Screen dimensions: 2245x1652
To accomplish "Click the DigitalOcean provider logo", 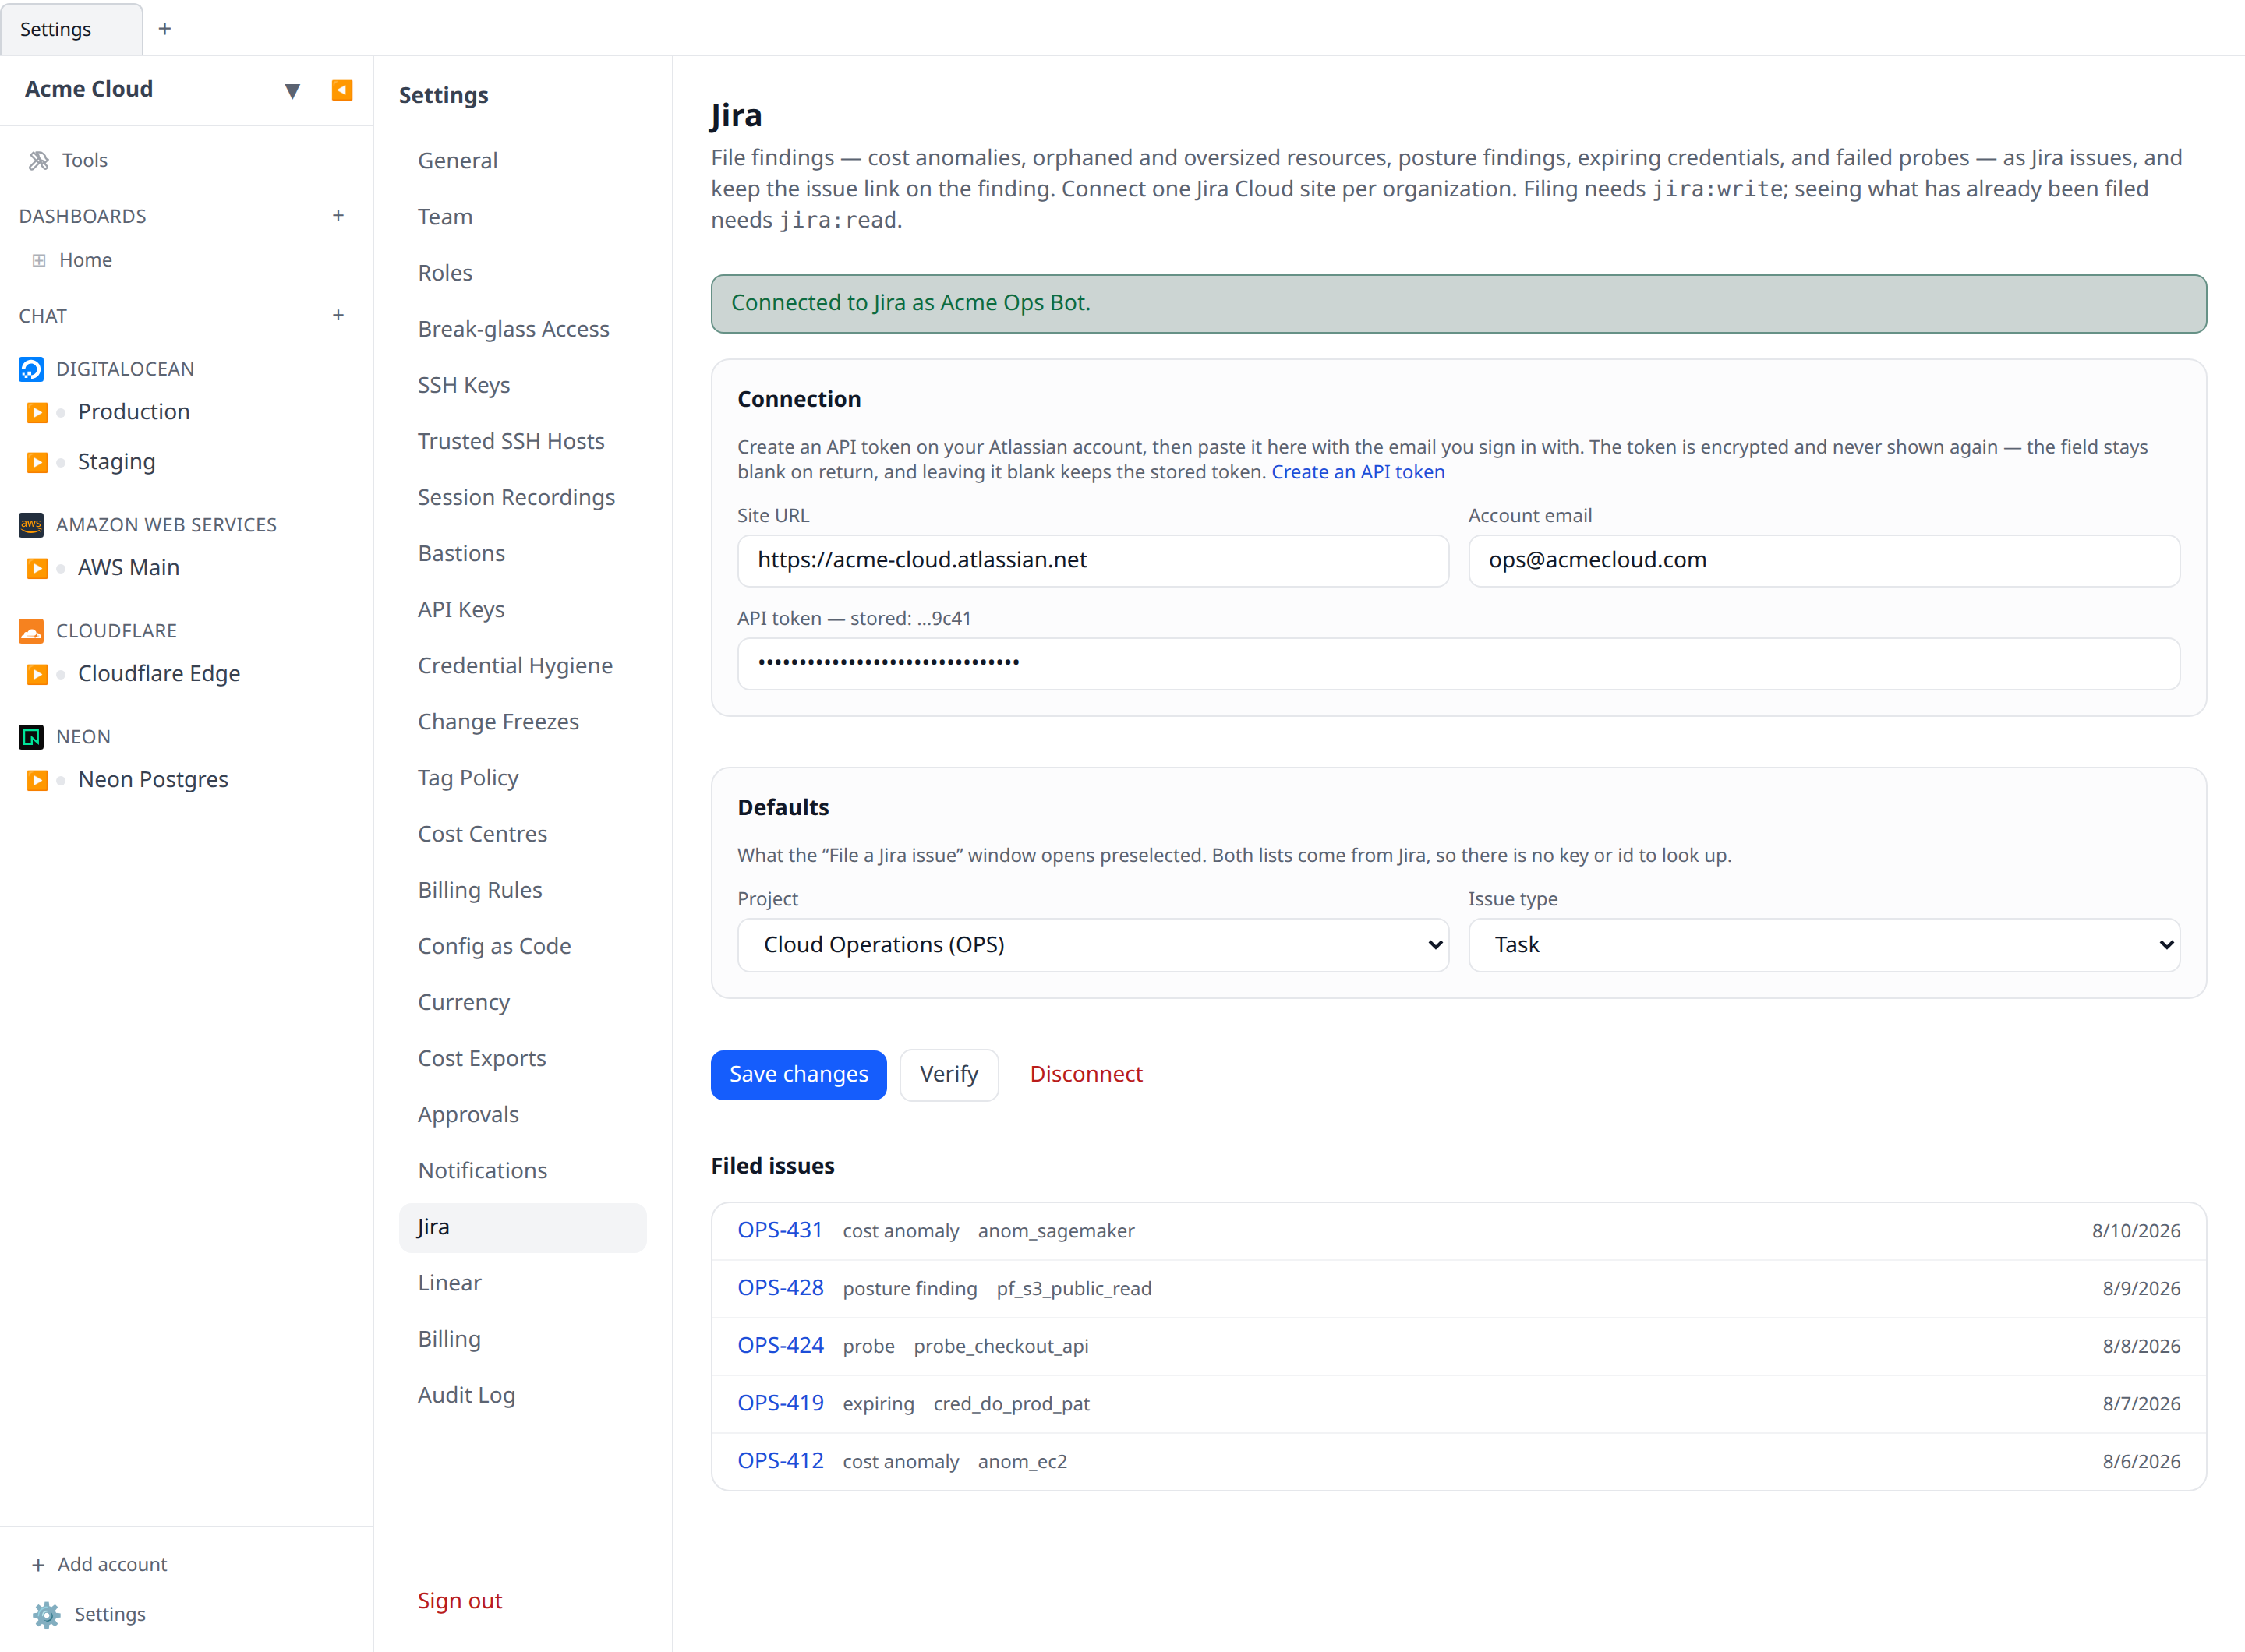I will 31,369.
